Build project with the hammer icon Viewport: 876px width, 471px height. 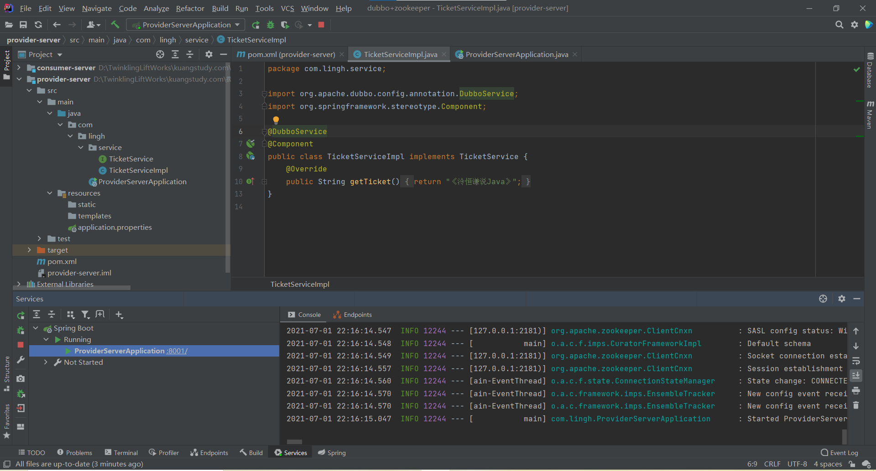[x=115, y=25]
